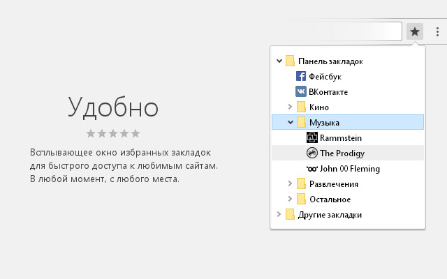Expand the Кино folder arrow
The image size is (447, 279).
pos(291,107)
